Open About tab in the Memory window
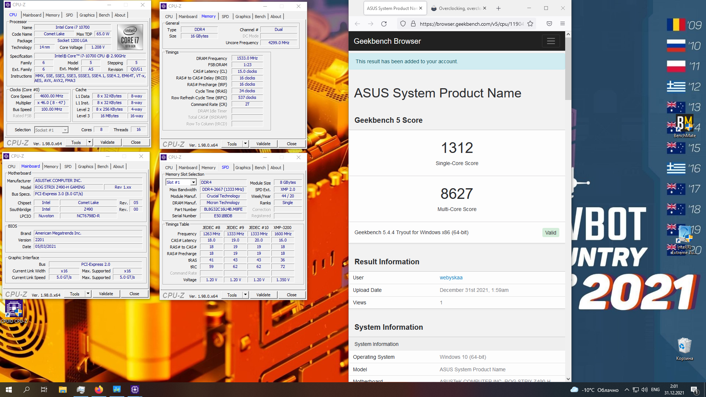Image resolution: width=706 pixels, height=397 pixels. click(276, 17)
